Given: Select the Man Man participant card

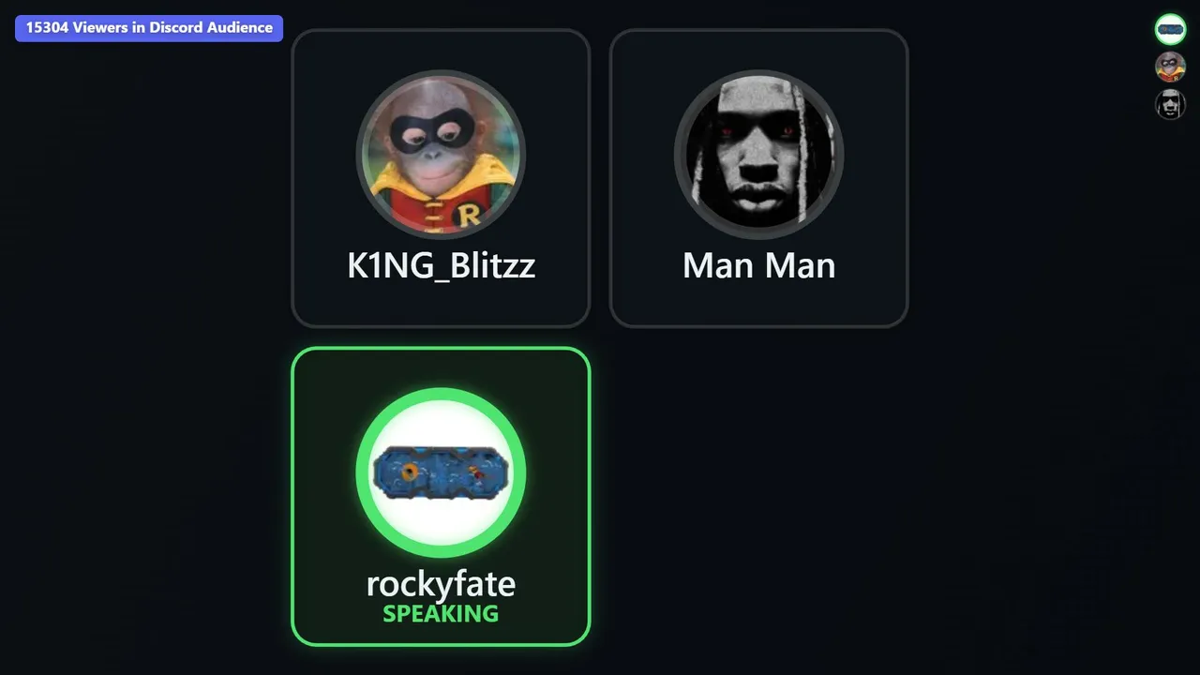Looking at the screenshot, I should tap(758, 178).
